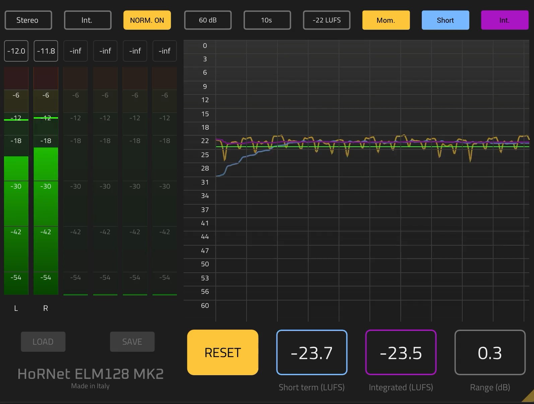The height and width of the screenshot is (404, 534).
Task: Click the Range (dB) label
Action: coord(490,388)
